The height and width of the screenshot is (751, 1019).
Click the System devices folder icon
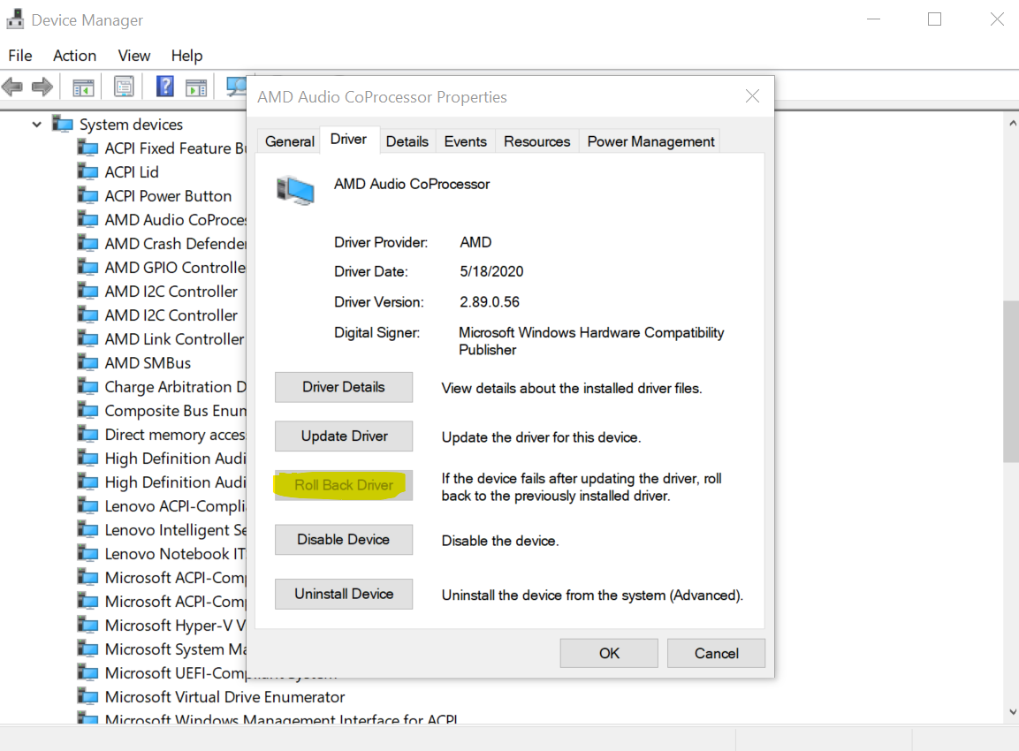click(x=63, y=124)
